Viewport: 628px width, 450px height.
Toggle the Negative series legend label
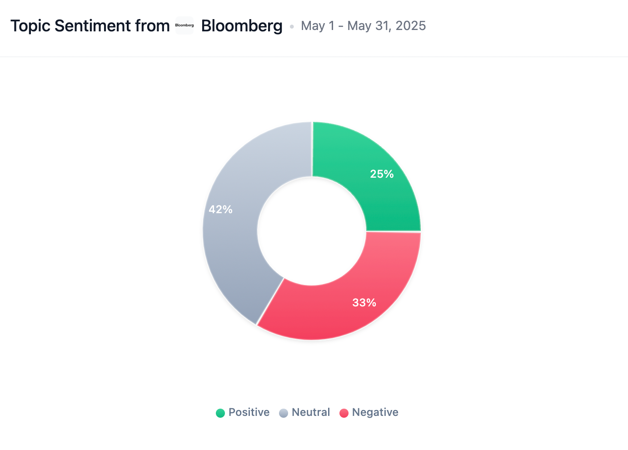pyautogui.click(x=375, y=412)
